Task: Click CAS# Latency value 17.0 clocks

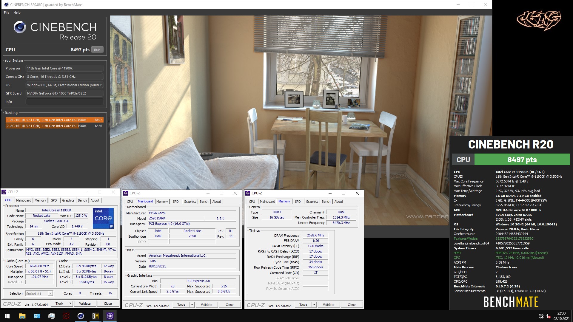Action: [315, 246]
